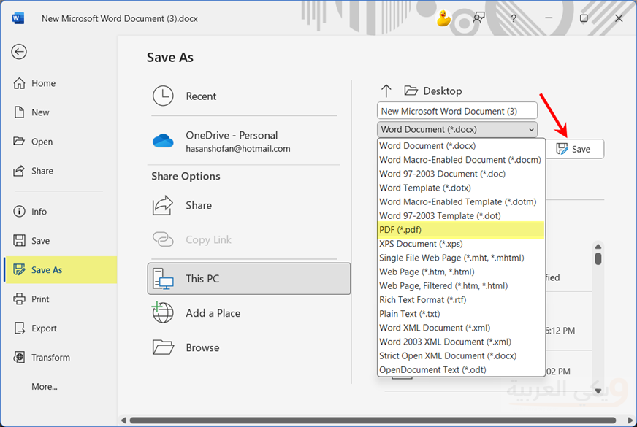Select Word 2003 XML Document (*.xml)

pyautogui.click(x=461, y=342)
